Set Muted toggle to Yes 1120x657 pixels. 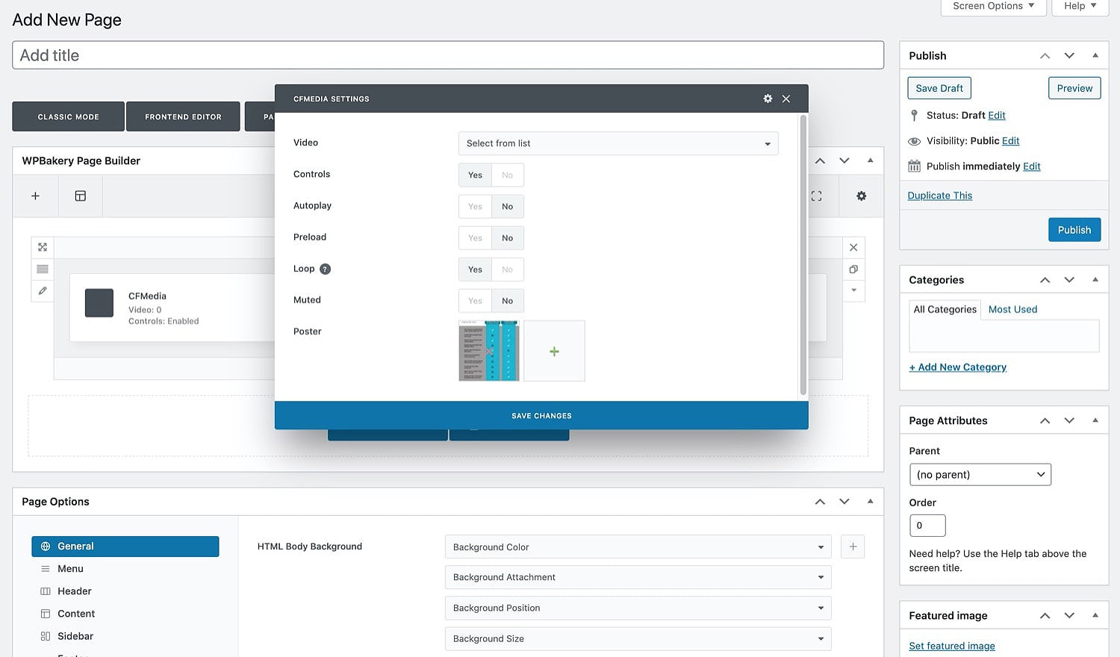pos(475,301)
